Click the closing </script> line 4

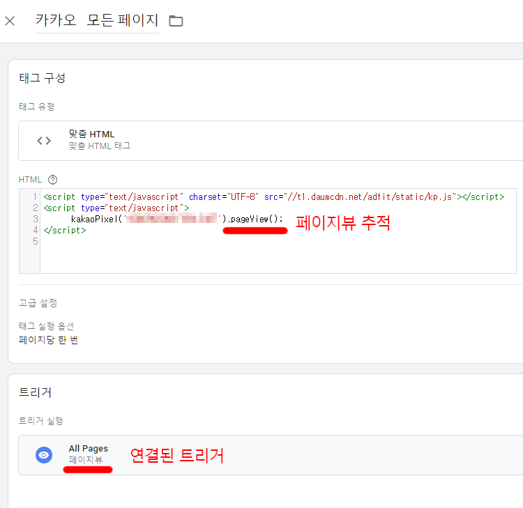coord(65,231)
